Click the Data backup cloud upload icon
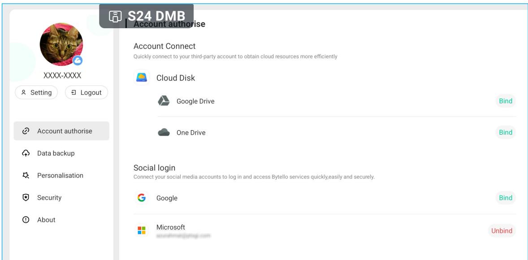The height and width of the screenshot is (260, 528). pos(26,153)
